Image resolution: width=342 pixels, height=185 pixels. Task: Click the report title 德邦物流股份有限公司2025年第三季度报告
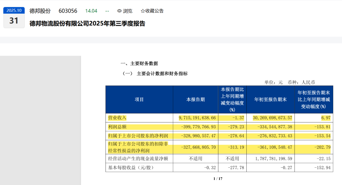tap(87, 23)
